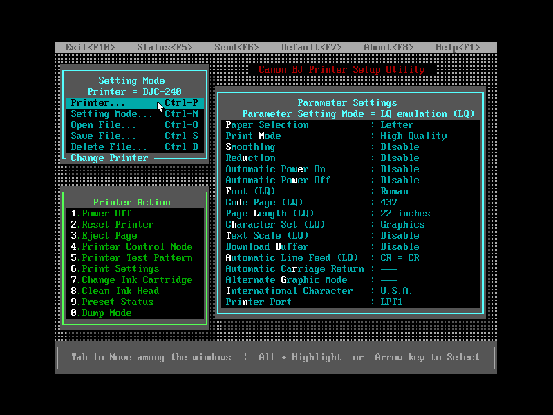Select Automatic Carriage Return parameter
The image size is (553, 415).
click(350, 268)
